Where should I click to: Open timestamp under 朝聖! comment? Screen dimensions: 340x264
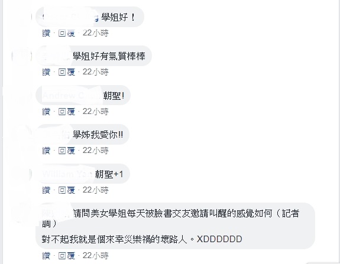point(96,112)
